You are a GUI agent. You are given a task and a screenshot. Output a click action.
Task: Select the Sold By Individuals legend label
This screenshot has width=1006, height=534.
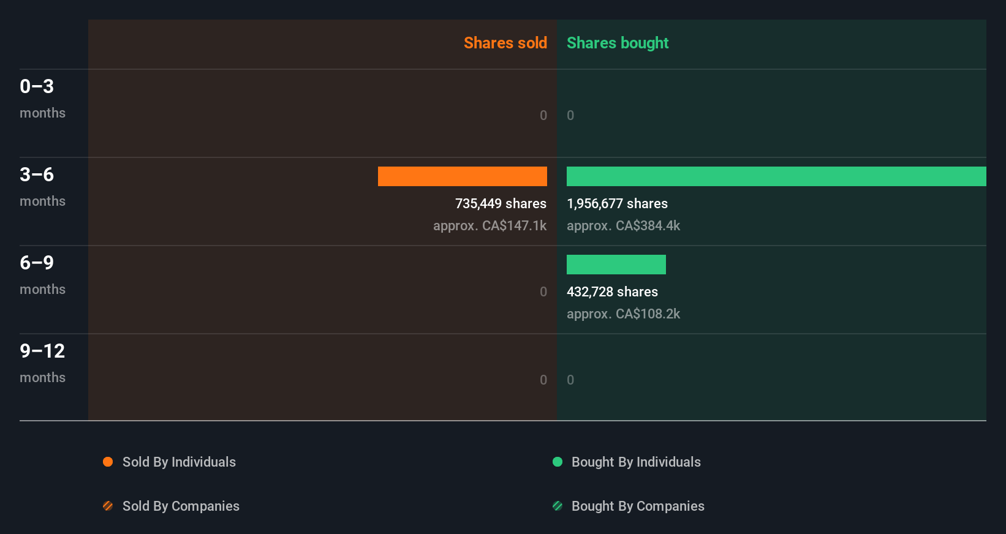pos(179,462)
